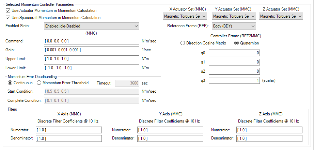The image size is (314, 150).
Task: Toggle Use Actuator Momentum in Momentum Calculation checkbox
Action: click(8, 11)
